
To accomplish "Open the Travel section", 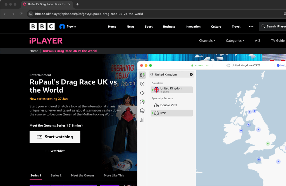I will pyautogui.click(x=236, y=26).
